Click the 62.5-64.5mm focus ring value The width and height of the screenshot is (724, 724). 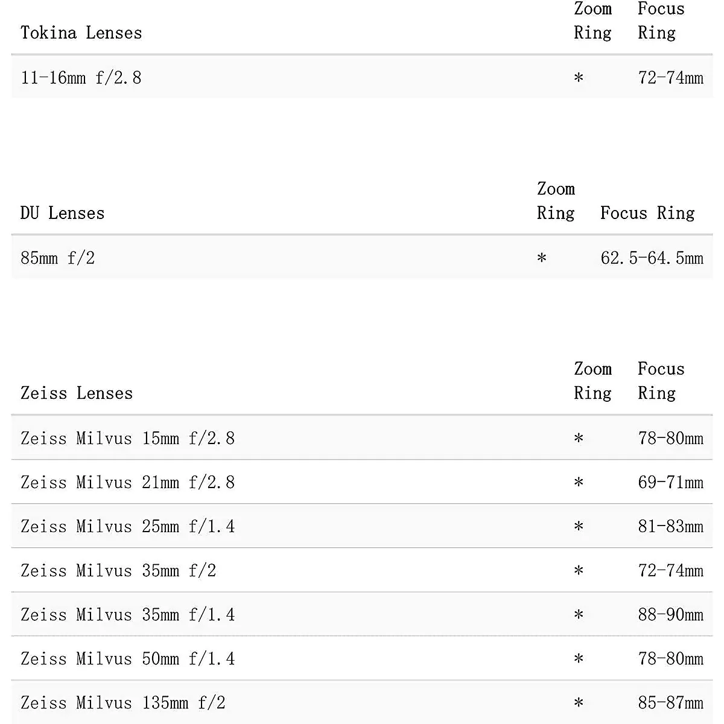[x=652, y=258]
